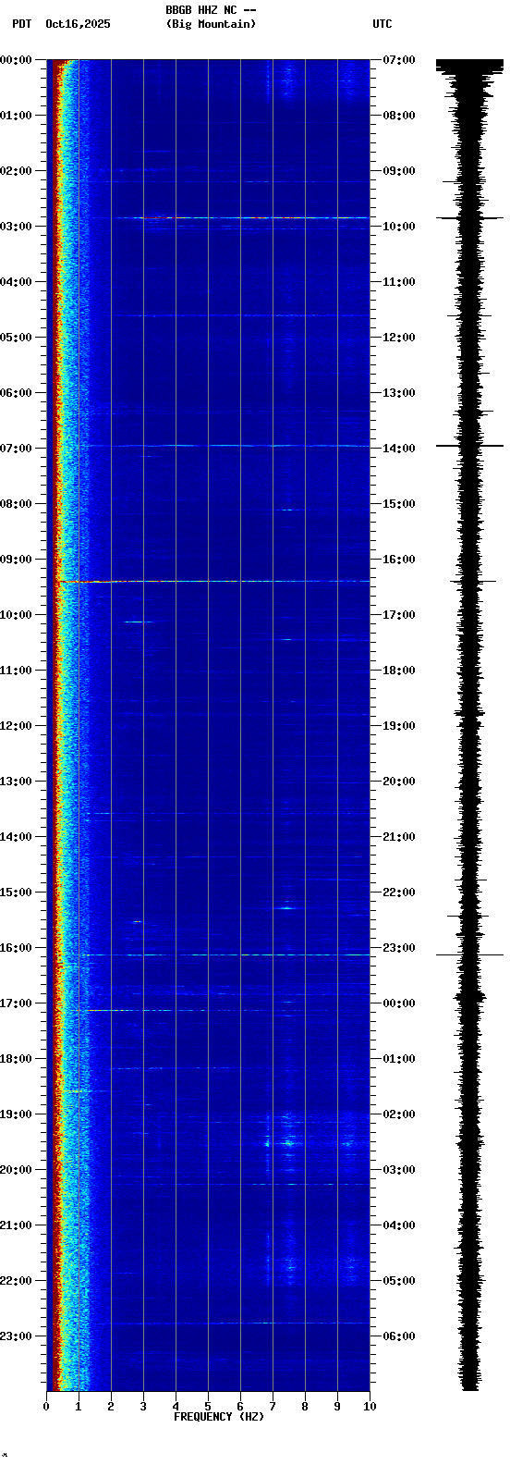Click the '03:00' UTC axis label
This screenshot has width=510, height=1465.
(399, 1170)
